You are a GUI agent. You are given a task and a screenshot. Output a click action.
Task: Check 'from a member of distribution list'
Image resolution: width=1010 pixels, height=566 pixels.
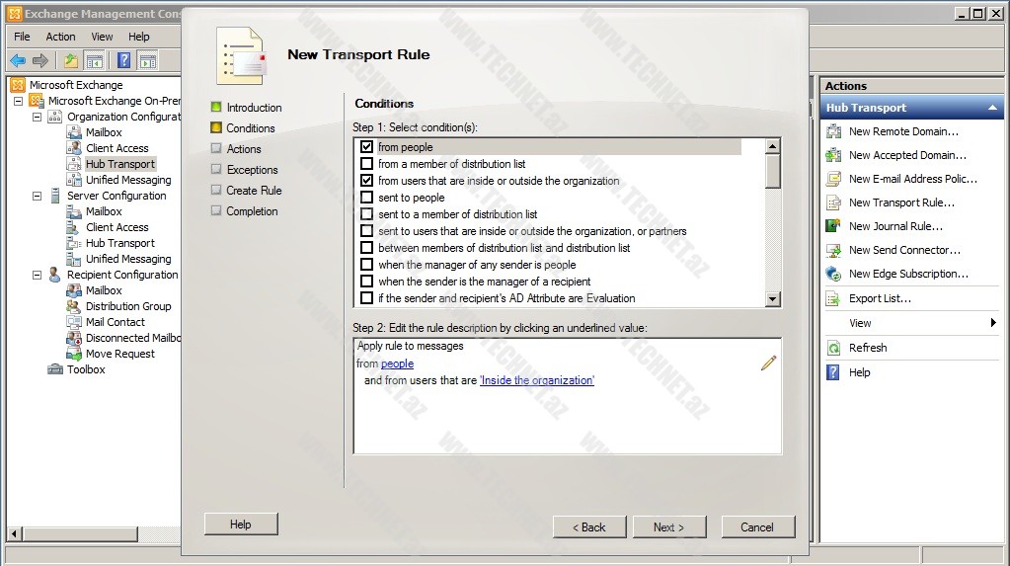pos(367,164)
